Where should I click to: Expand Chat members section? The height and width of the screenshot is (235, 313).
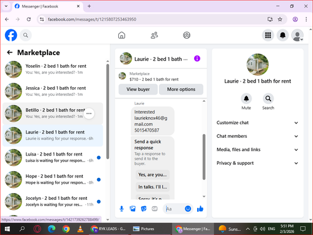pyautogui.click(x=257, y=136)
